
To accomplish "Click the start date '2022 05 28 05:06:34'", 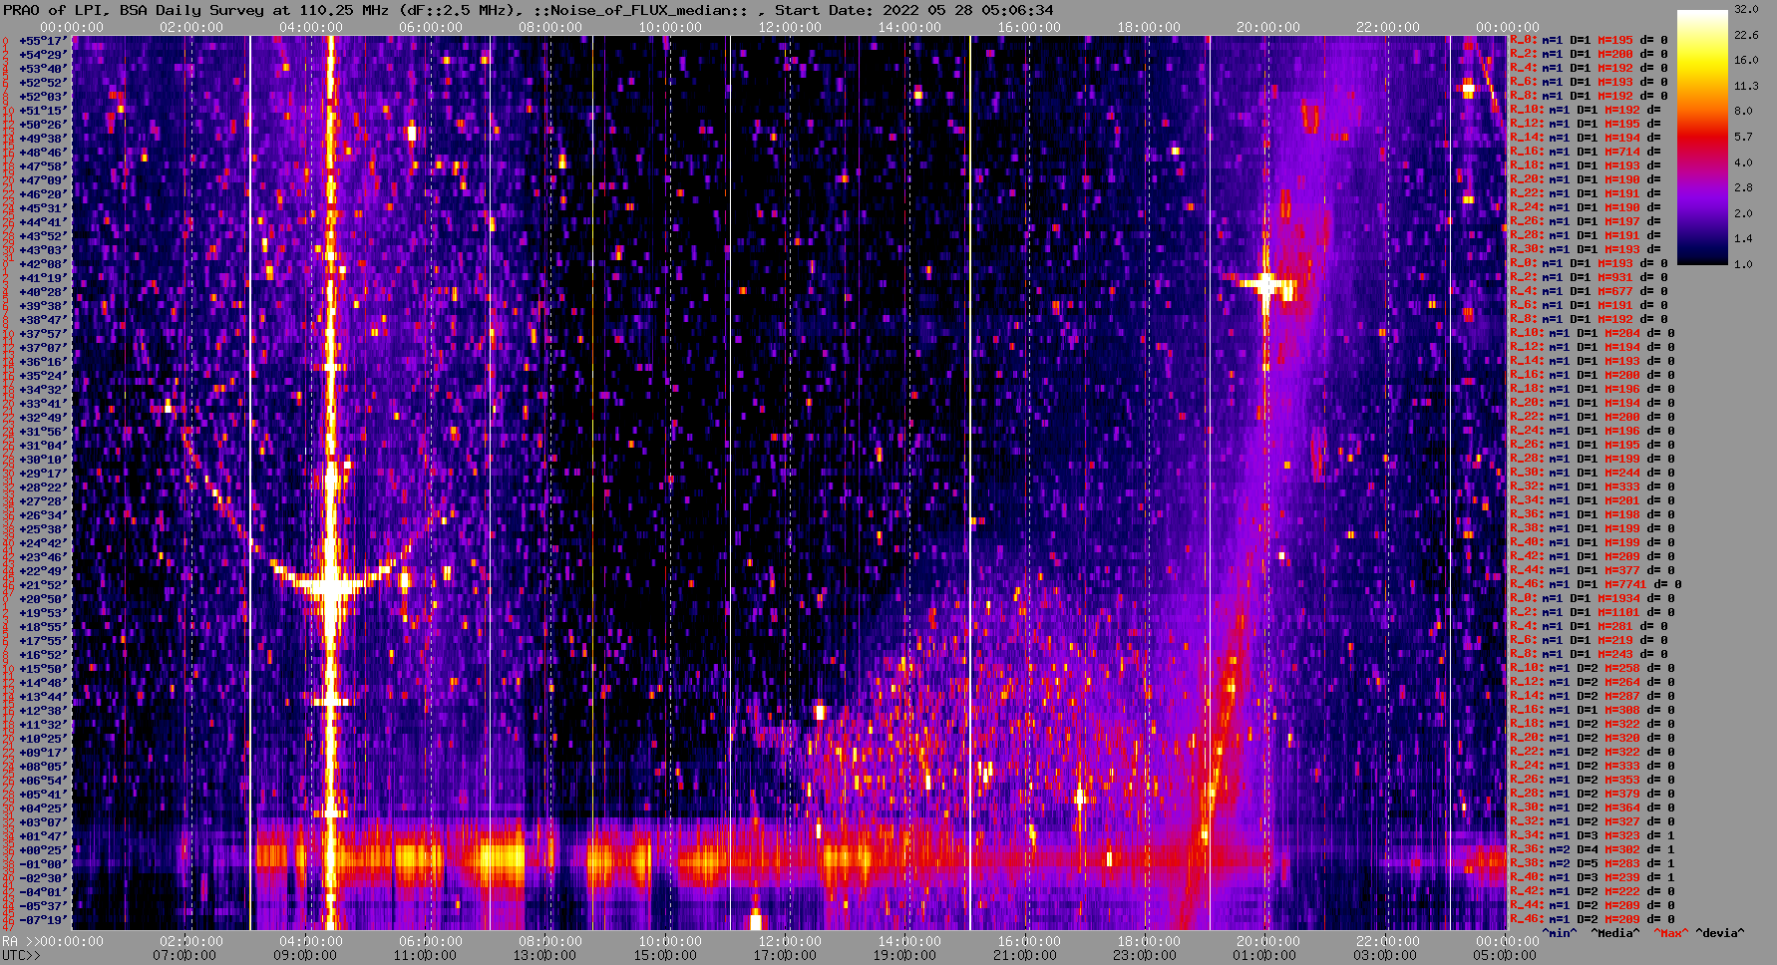I will pyautogui.click(x=968, y=10).
